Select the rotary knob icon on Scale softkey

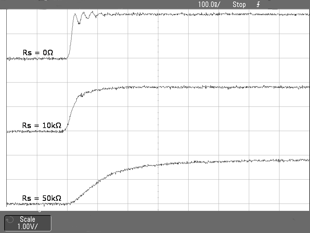pos(9,219)
